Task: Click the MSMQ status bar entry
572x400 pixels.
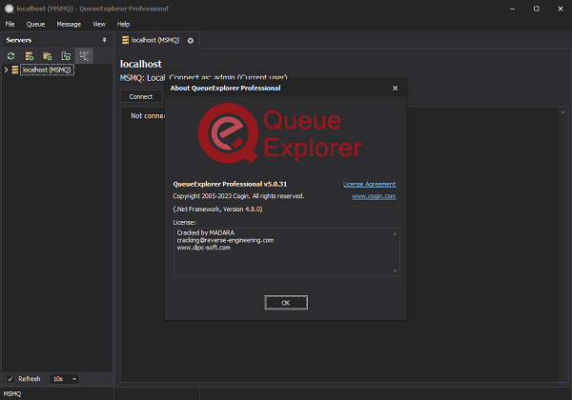Action: point(12,393)
